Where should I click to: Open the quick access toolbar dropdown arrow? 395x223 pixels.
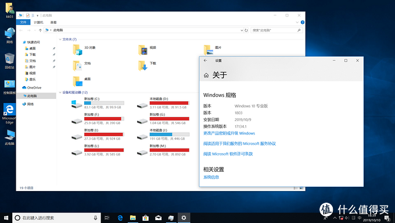tap(37, 16)
